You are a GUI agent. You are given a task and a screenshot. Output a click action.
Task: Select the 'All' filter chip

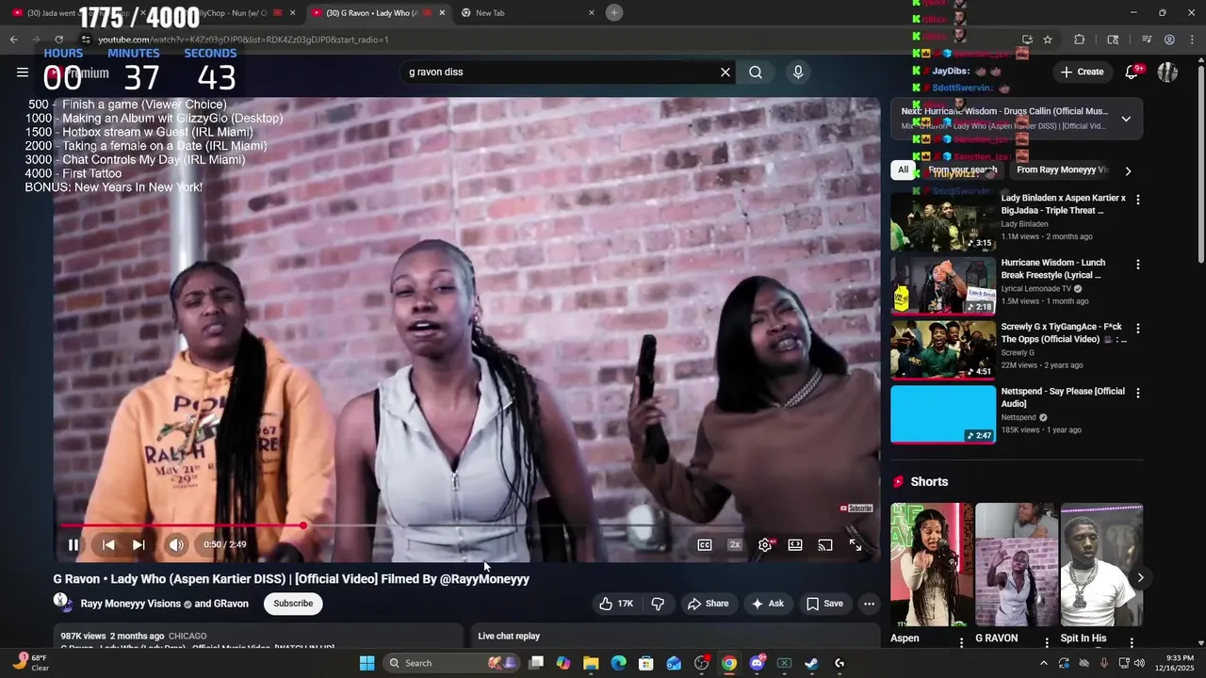903,170
